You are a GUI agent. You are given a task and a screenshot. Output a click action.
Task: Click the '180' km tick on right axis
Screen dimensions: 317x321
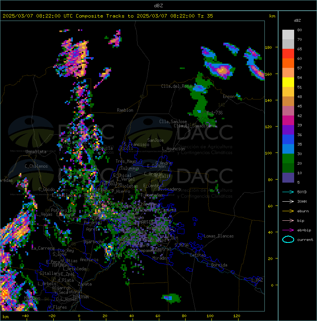[268, 48]
